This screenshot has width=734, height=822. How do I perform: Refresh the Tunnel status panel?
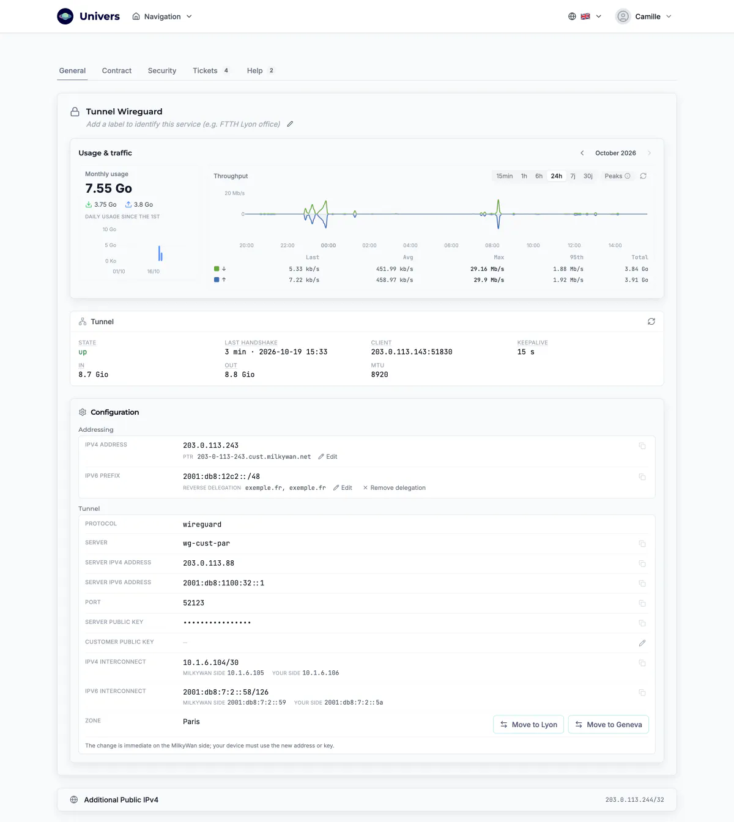tap(651, 322)
